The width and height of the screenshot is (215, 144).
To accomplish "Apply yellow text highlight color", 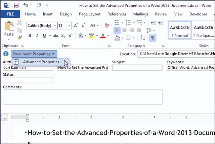I will coord(91,35).
